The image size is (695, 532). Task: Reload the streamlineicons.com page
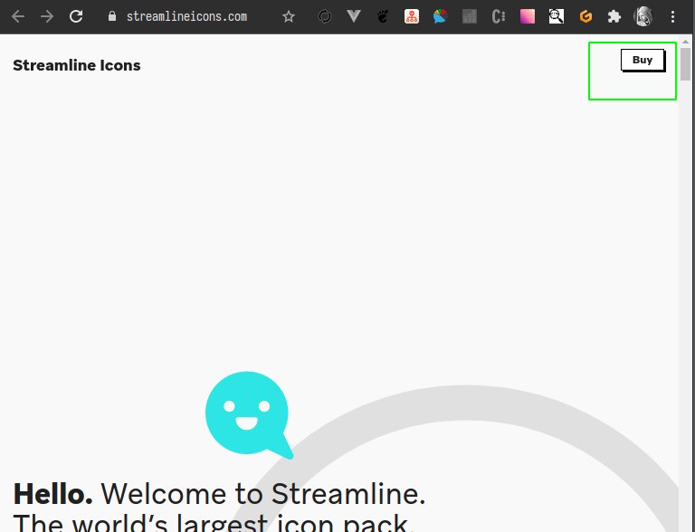(x=76, y=17)
